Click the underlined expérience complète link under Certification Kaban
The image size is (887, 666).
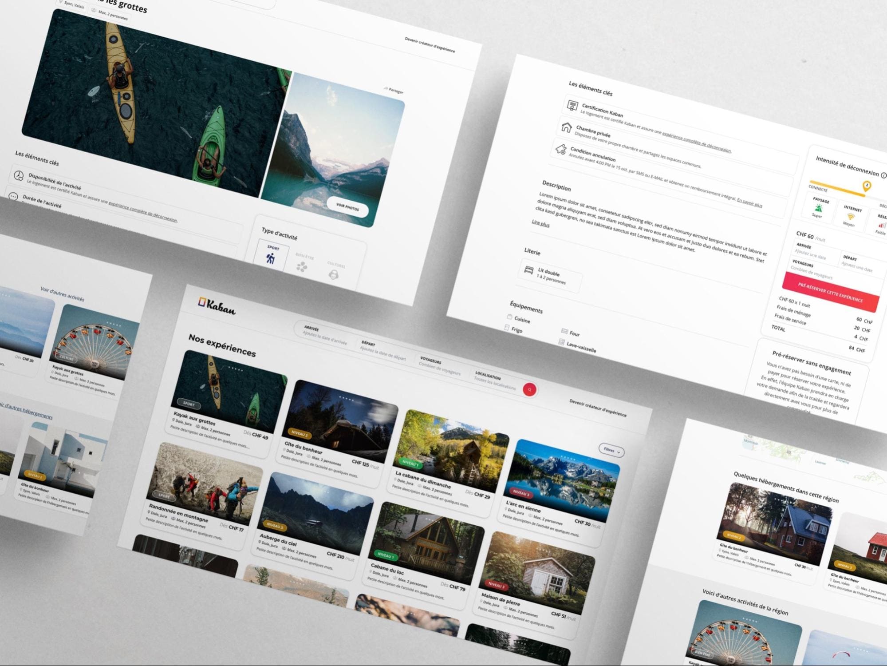696,142
